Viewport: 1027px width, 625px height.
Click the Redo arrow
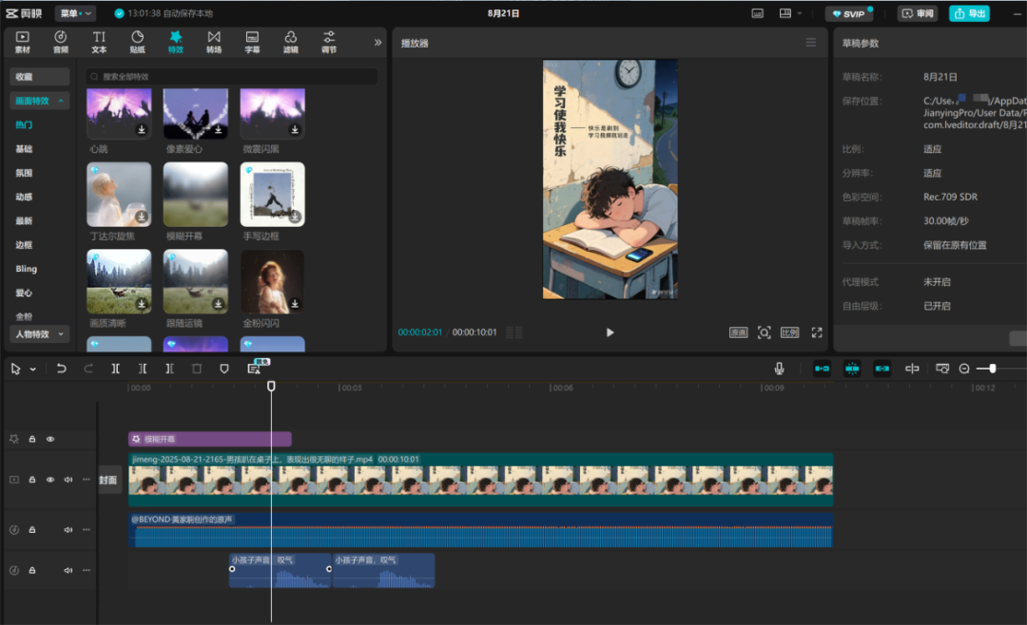[88, 369]
